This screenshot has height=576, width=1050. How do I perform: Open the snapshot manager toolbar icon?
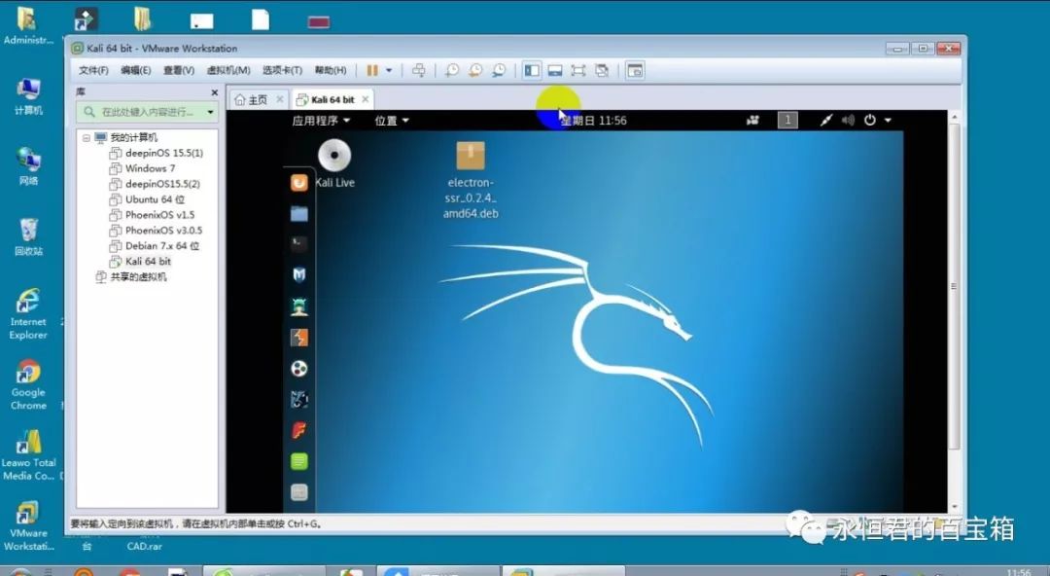point(499,70)
